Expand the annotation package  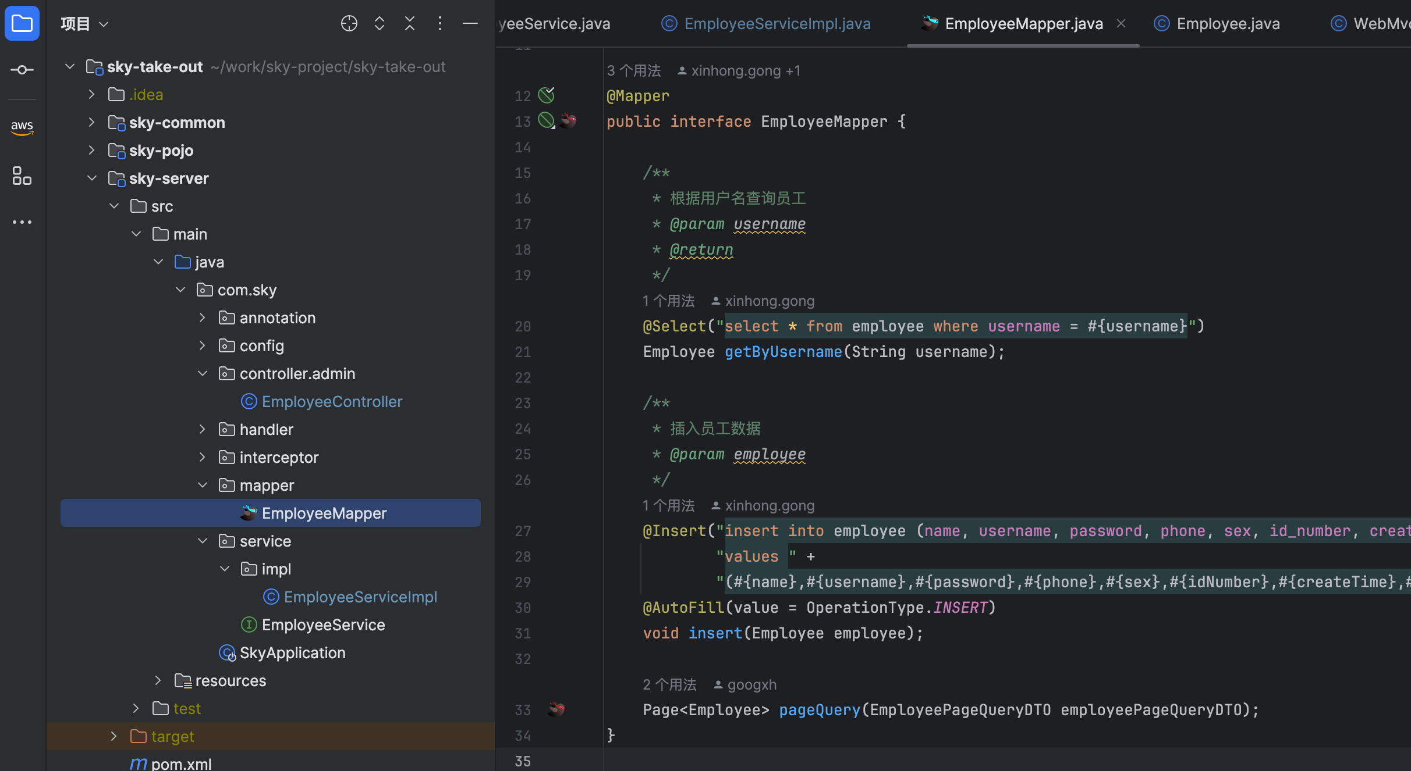[203, 317]
